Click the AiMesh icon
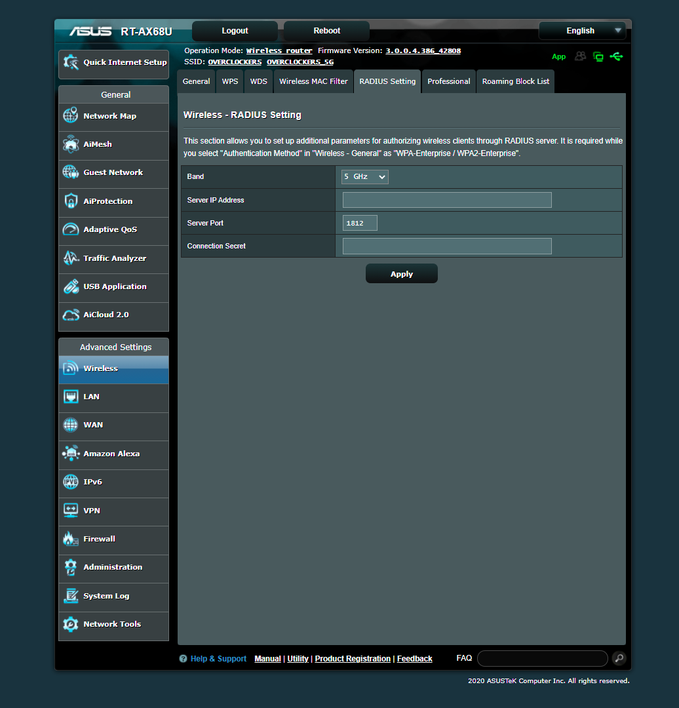The width and height of the screenshot is (679, 708). [70, 144]
